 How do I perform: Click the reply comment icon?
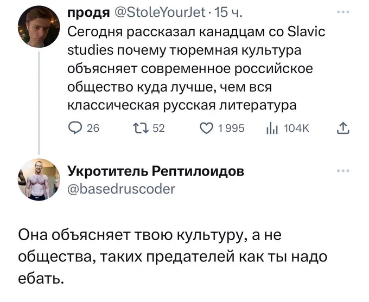[74, 128]
